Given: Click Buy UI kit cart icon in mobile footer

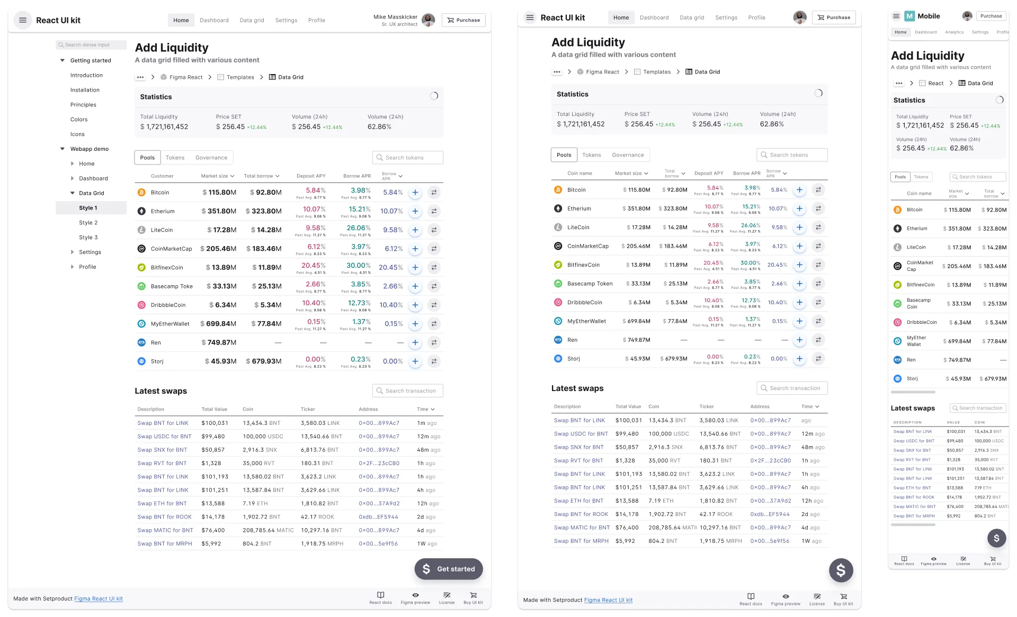Looking at the screenshot, I should (993, 559).
